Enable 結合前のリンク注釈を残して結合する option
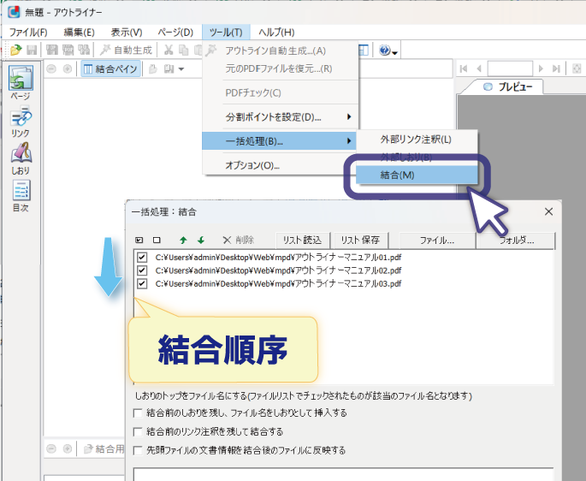Screen dimensions: 586x481 [x=139, y=431]
